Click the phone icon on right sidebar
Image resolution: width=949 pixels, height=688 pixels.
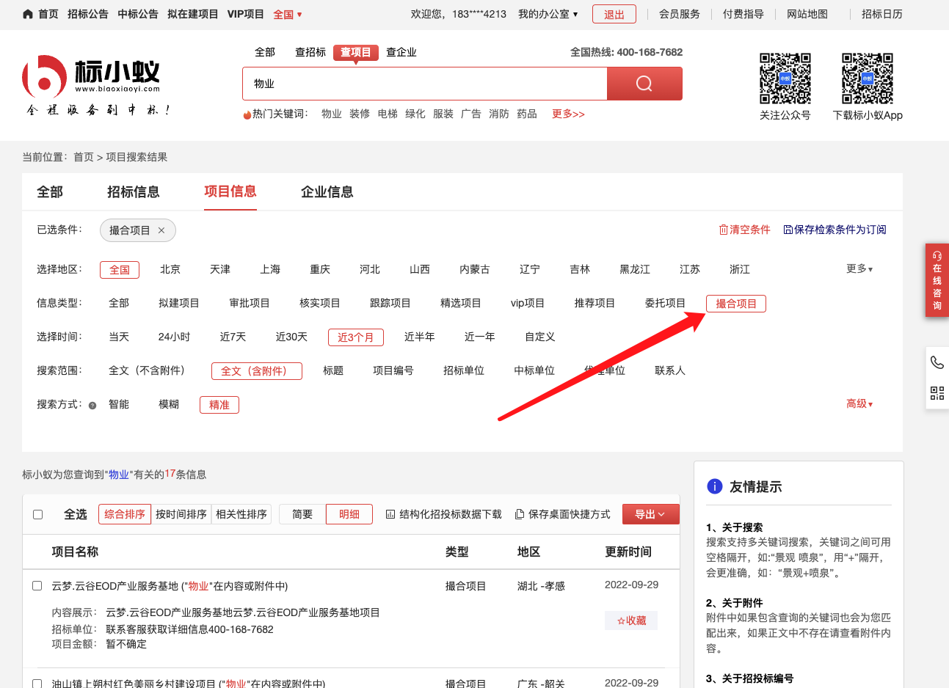click(937, 362)
